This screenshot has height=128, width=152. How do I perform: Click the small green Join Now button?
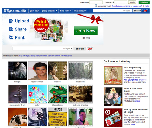click(x=144, y=2)
